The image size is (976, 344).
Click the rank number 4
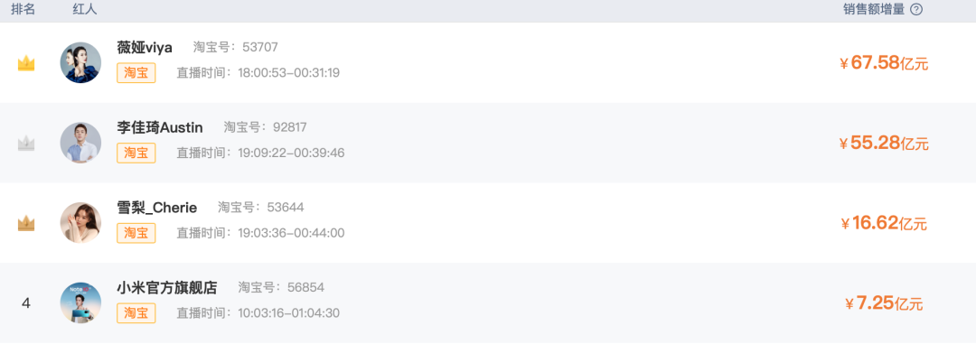26,303
